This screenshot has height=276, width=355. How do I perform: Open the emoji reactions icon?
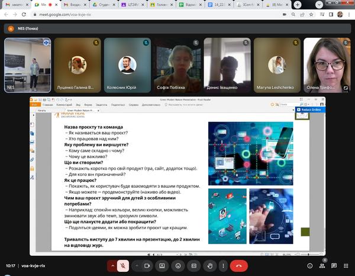coord(177,266)
